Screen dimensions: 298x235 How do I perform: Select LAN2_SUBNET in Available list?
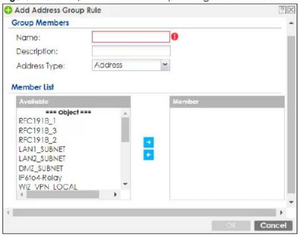click(x=42, y=158)
